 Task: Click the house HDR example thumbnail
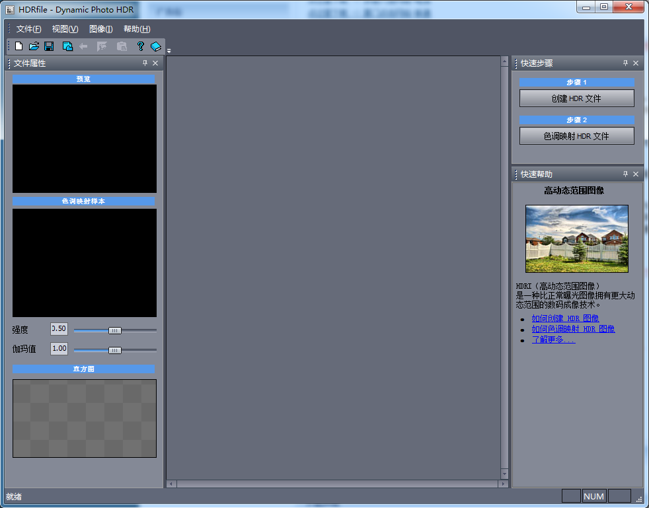576,238
